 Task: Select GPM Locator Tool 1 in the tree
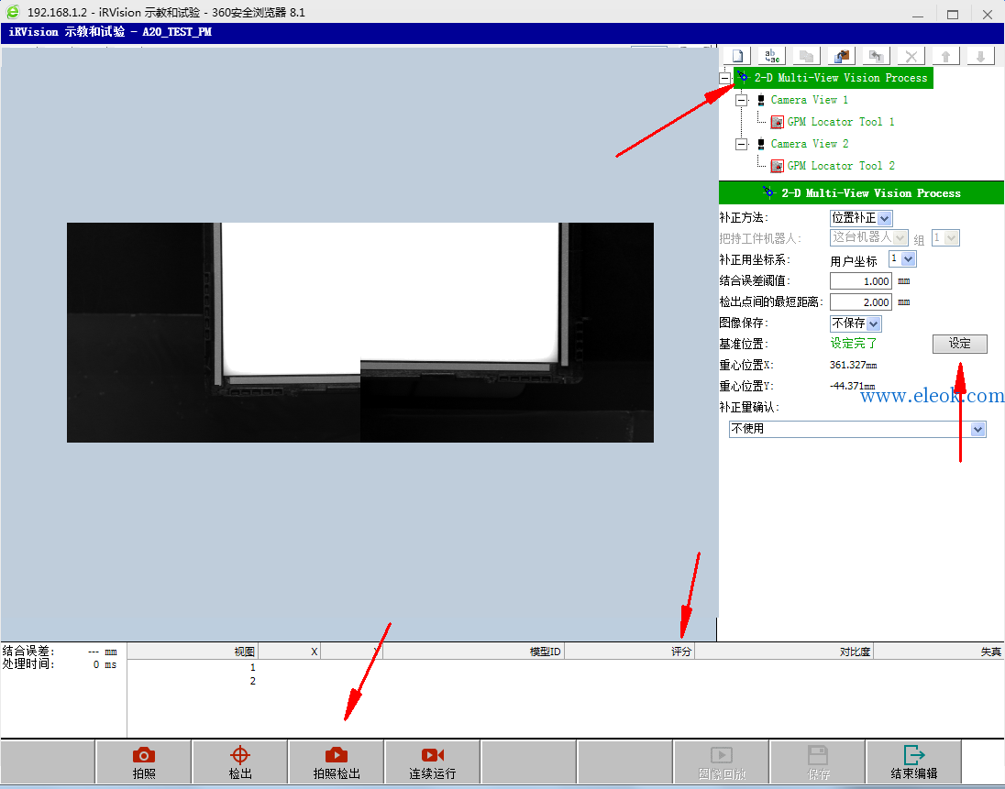coord(840,122)
